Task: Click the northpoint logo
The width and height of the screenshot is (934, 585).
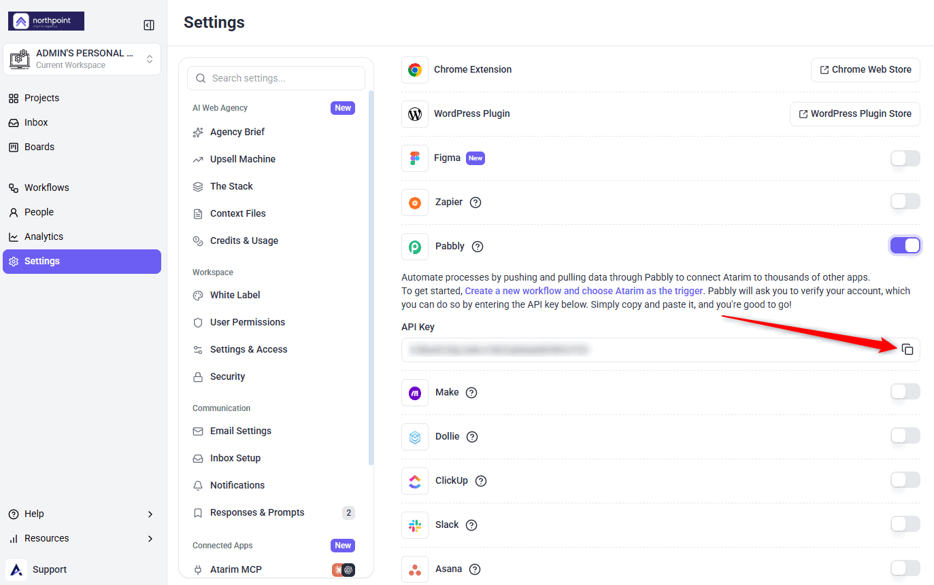Action: click(46, 21)
